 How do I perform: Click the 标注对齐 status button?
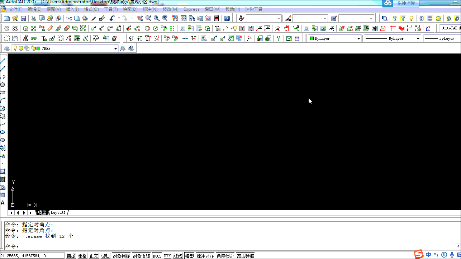[x=205, y=256]
